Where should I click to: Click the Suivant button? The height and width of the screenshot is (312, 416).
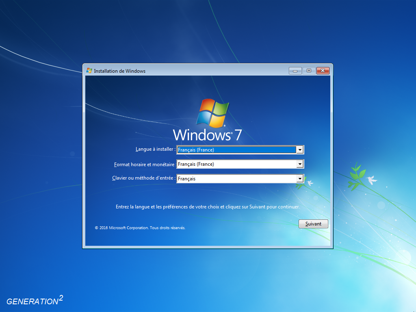[313, 224]
